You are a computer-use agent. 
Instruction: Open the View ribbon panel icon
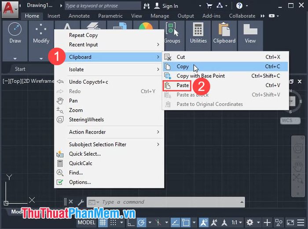point(250,29)
